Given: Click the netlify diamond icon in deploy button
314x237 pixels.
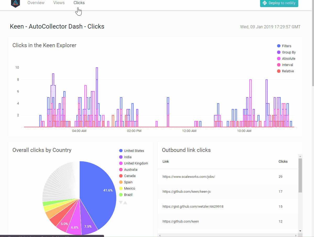Looking at the screenshot, I should point(265,3).
